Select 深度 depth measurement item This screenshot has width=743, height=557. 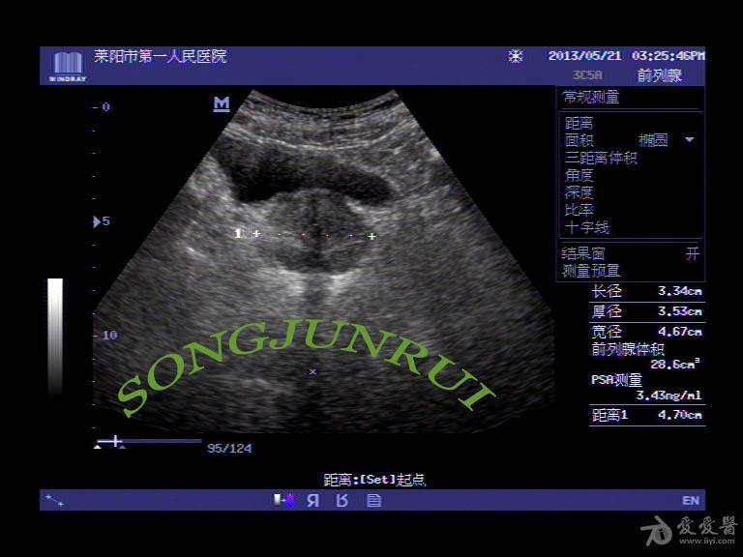579,192
